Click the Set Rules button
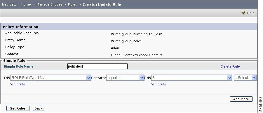 click(x=18, y=108)
